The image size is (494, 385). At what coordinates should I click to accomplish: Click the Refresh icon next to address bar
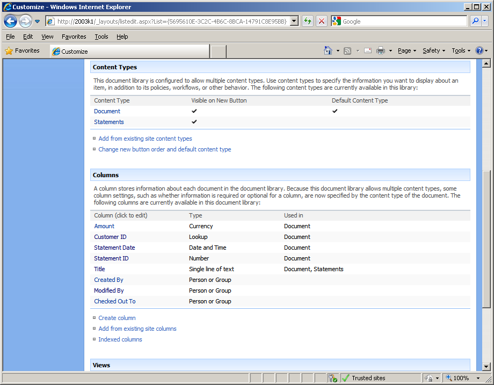coord(306,21)
